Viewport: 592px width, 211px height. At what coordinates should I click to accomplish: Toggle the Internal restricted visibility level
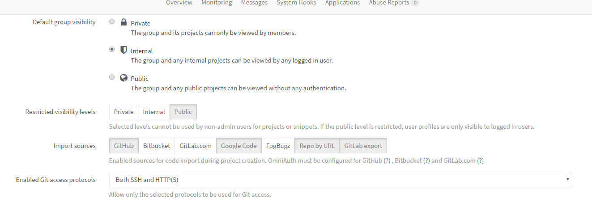click(x=154, y=112)
